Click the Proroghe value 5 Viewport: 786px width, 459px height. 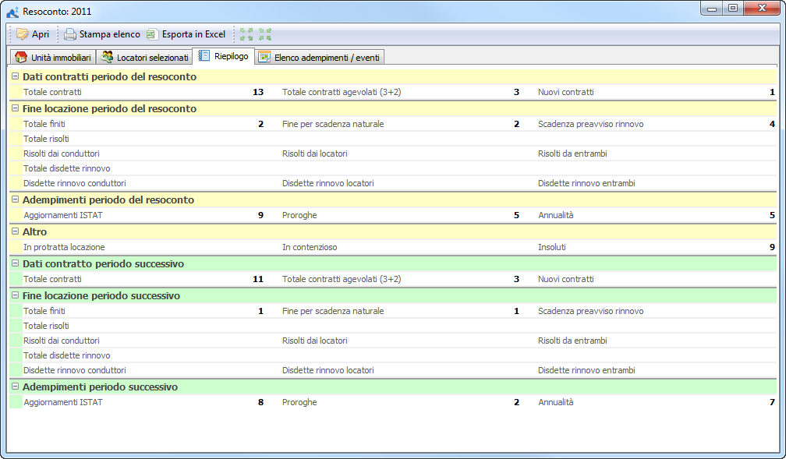click(516, 215)
